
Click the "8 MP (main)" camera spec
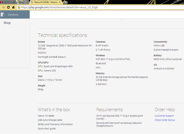102,46
